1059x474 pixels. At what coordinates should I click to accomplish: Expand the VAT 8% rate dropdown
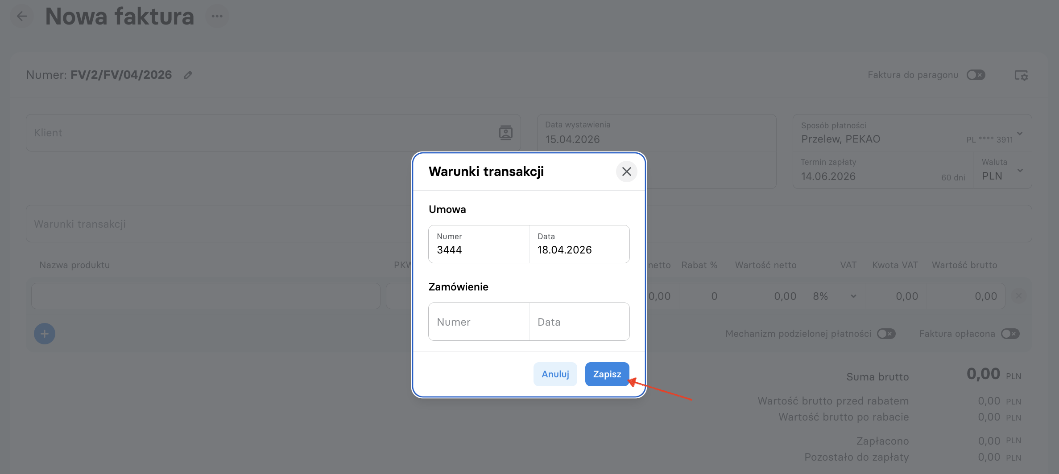click(x=835, y=296)
